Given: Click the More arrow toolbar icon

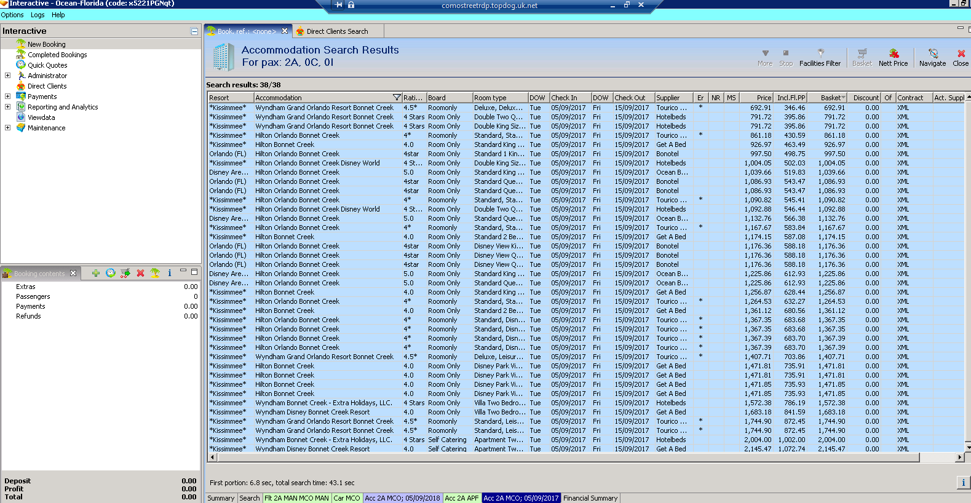Looking at the screenshot, I should (765, 53).
